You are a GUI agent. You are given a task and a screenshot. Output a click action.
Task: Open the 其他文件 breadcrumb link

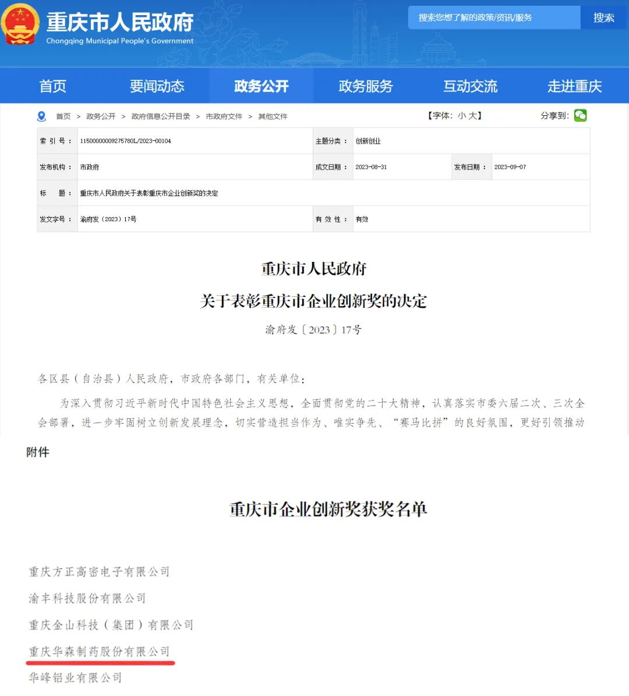pos(271,116)
